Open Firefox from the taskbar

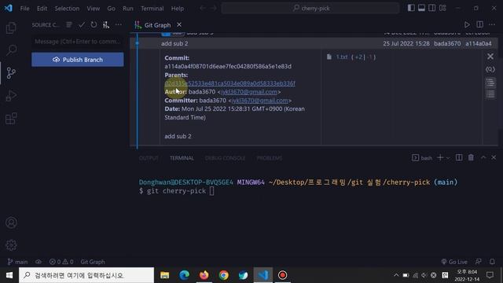pyautogui.click(x=204, y=275)
